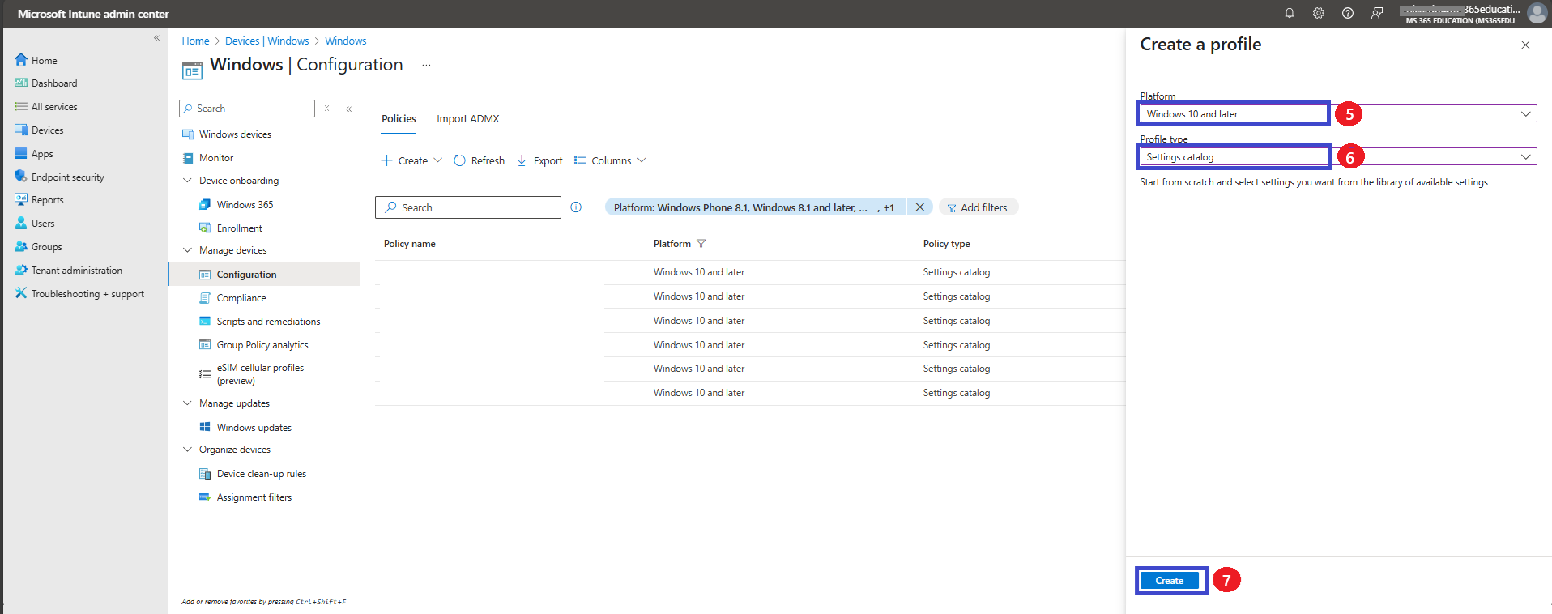Open the settings gear in top bar
1552x614 pixels.
click(x=1319, y=13)
